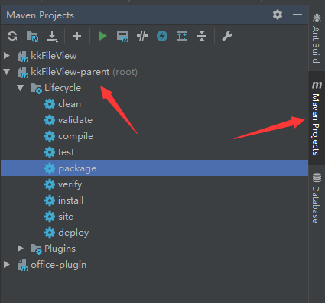This screenshot has width=325, height=303.
Task: Click the office-plugin Maven module icon
Action: coord(23,266)
